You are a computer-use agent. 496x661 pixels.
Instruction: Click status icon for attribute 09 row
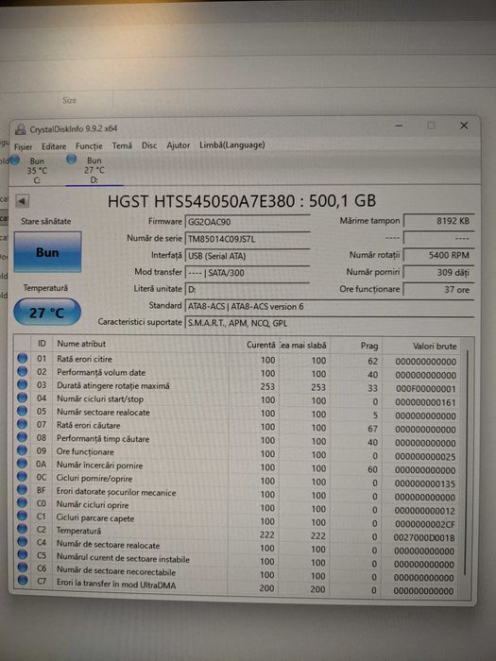coord(23,449)
